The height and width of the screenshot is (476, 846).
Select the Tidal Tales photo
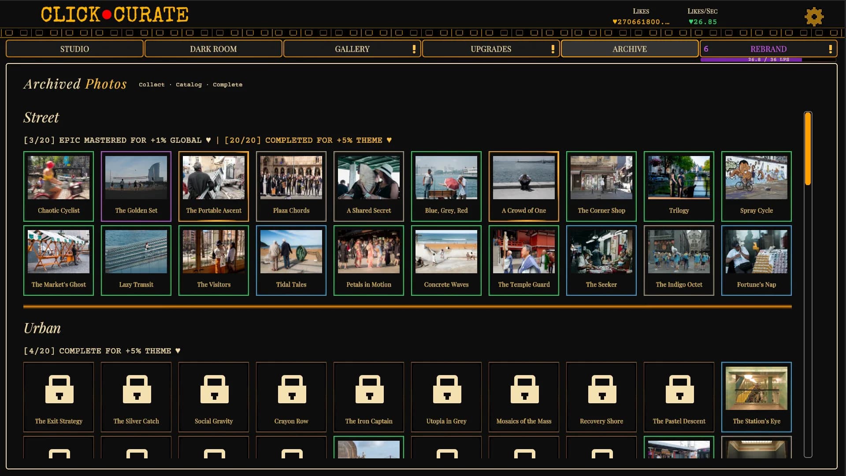tap(291, 260)
